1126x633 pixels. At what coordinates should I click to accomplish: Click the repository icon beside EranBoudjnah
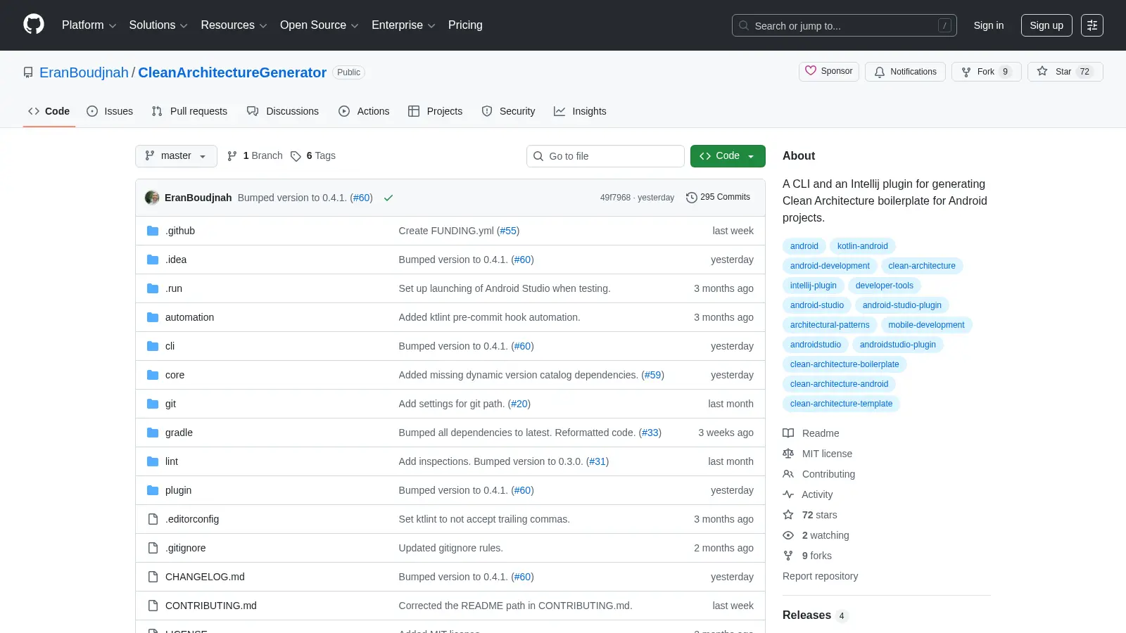click(x=28, y=72)
